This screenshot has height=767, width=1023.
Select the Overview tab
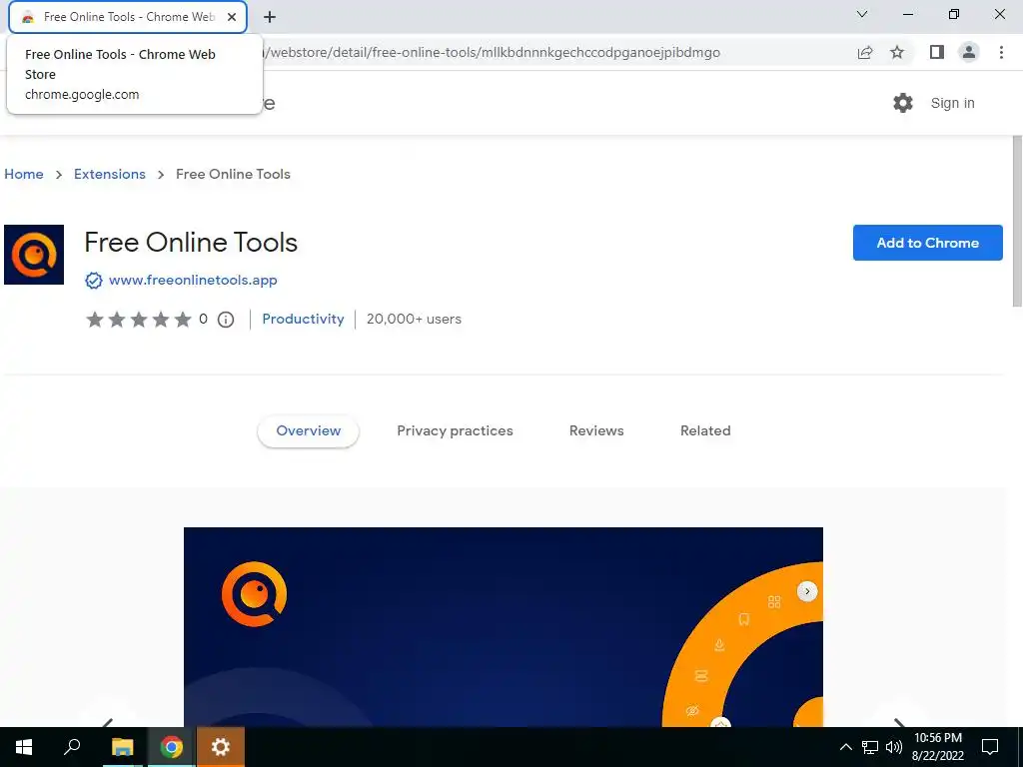pyautogui.click(x=308, y=430)
